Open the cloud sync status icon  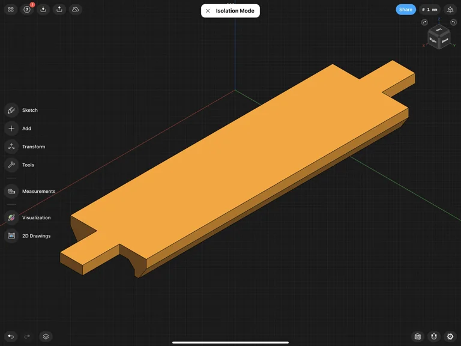[76, 10]
